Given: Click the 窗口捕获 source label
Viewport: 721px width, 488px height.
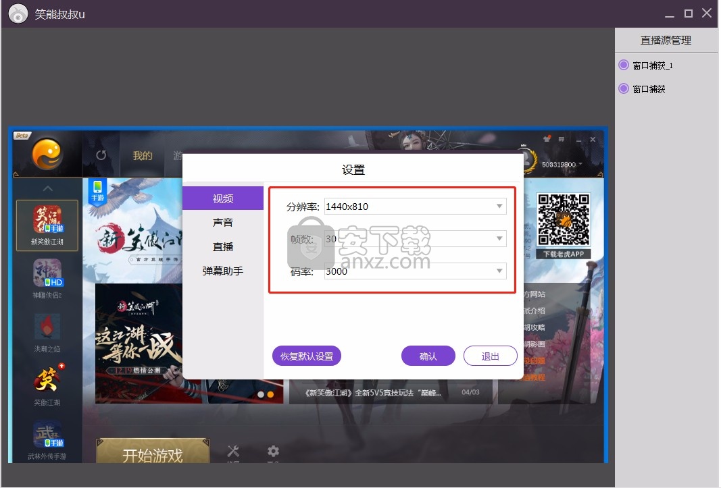Looking at the screenshot, I should click(x=649, y=88).
